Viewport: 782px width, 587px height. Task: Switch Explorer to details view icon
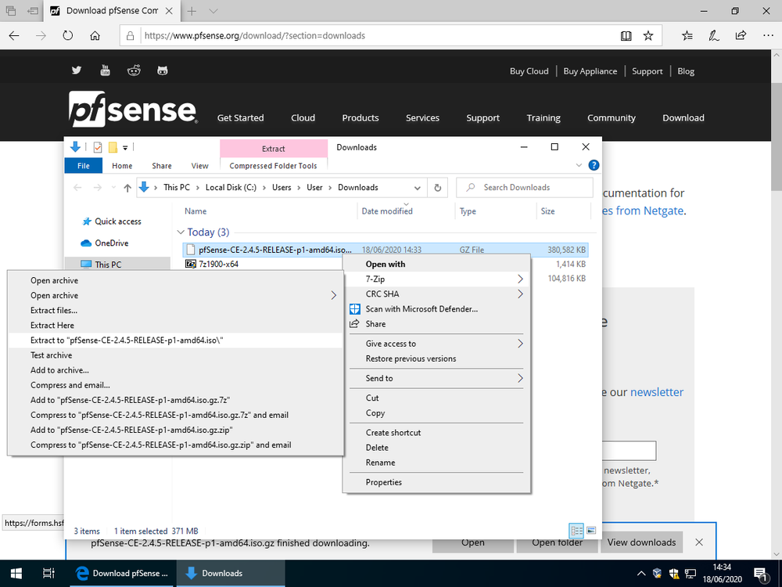(x=576, y=531)
